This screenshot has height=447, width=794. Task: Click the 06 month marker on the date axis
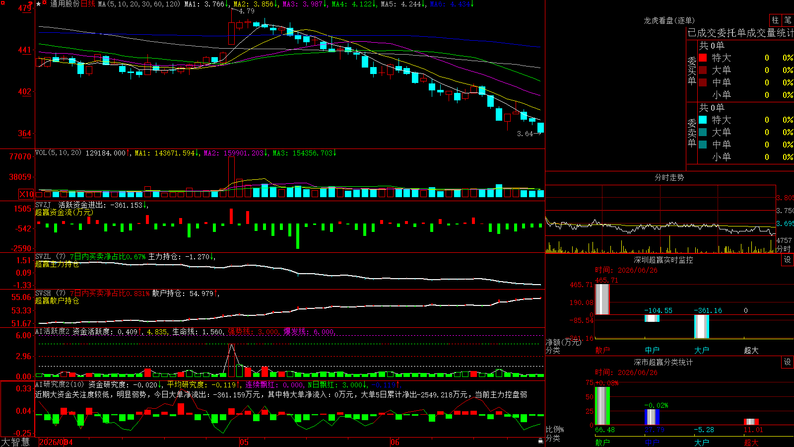[395, 442]
